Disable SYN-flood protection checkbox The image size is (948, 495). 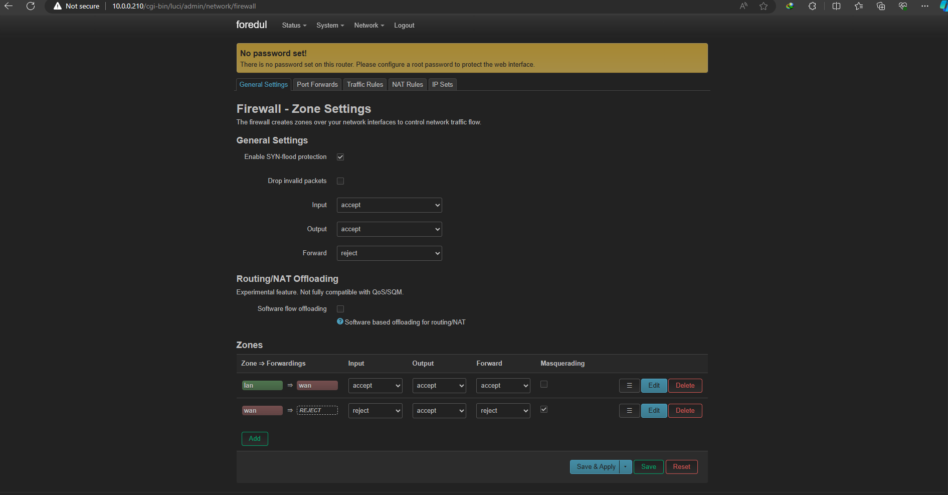click(340, 157)
